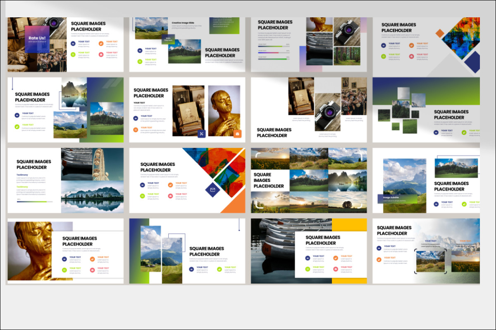Image resolution: width=496 pixels, height=330 pixels.
Task: Click the pink circular icon near the YOUR TEXT list
Action: coord(170,196)
